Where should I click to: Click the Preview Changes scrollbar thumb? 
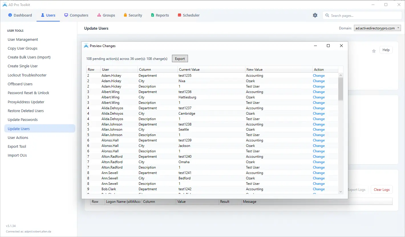[x=341, y=89]
